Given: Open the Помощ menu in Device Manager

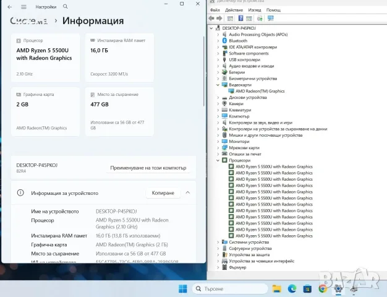Looking at the screenshot, I should tap(273, 10).
